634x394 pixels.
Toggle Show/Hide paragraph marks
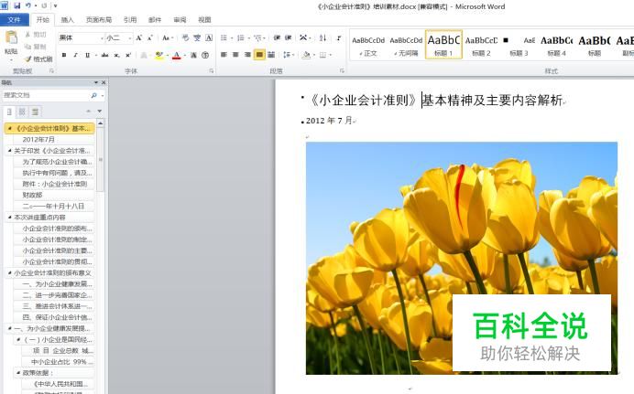coord(339,37)
